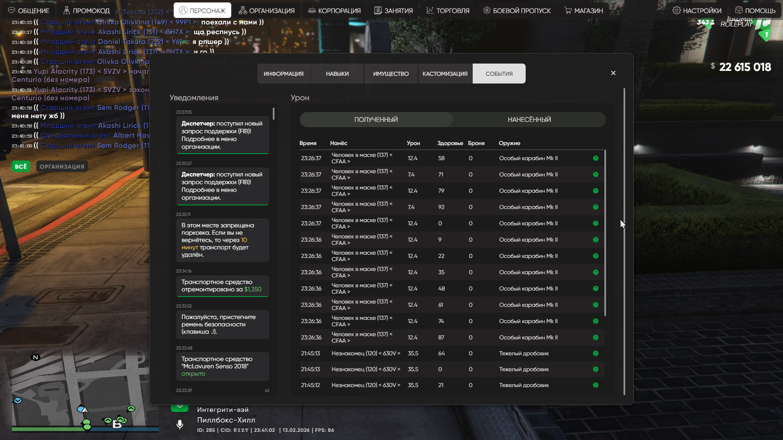Click the green info icon on first damage row
Image resolution: width=783 pixels, height=440 pixels.
595,158
